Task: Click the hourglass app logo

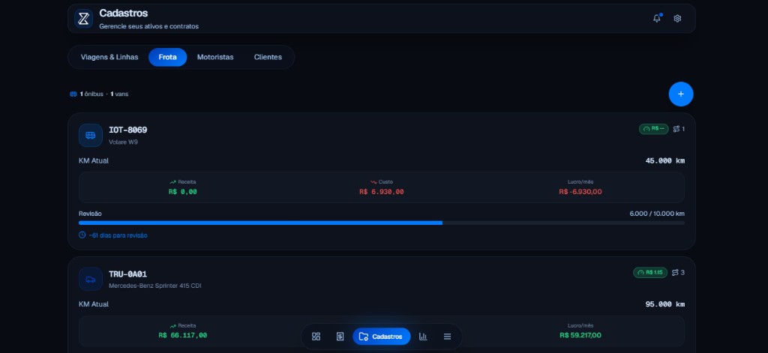Action: pyautogui.click(x=84, y=19)
